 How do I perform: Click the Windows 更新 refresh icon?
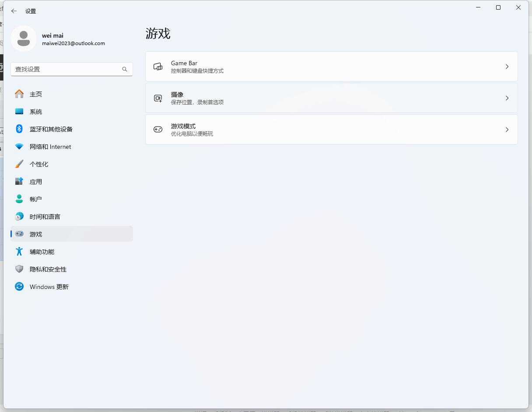pos(19,286)
